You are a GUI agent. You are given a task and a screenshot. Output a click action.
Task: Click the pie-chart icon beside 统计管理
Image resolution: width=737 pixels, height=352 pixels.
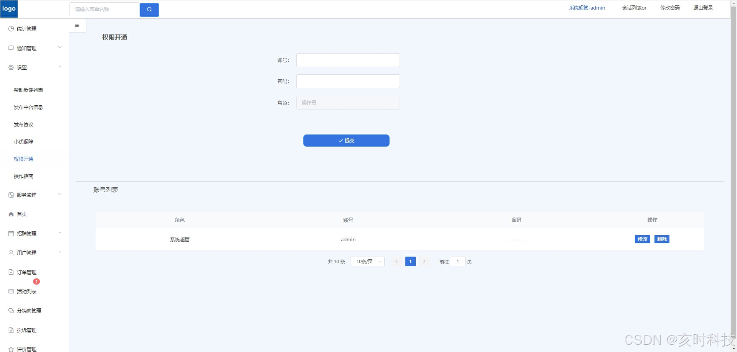(11, 29)
